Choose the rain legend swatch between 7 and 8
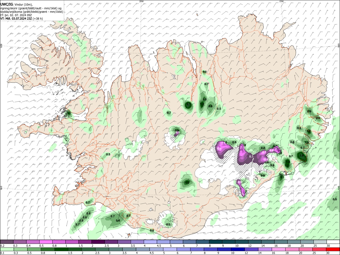This screenshot has width=340, height=255. tap(197, 249)
